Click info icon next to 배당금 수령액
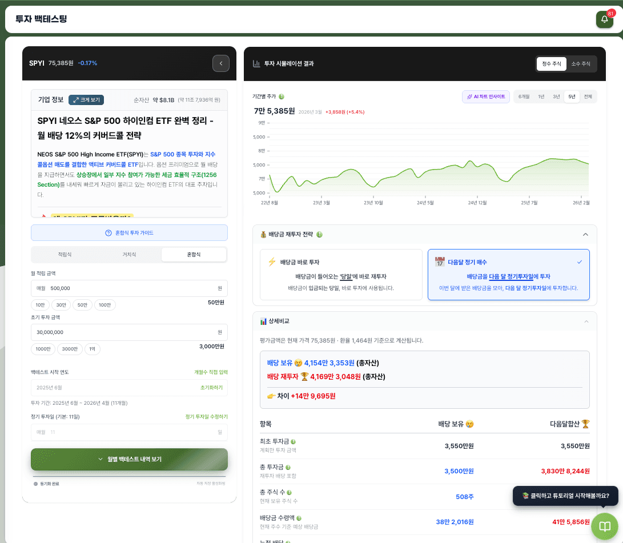Screen dimensions: 623x543 pos(299,518)
